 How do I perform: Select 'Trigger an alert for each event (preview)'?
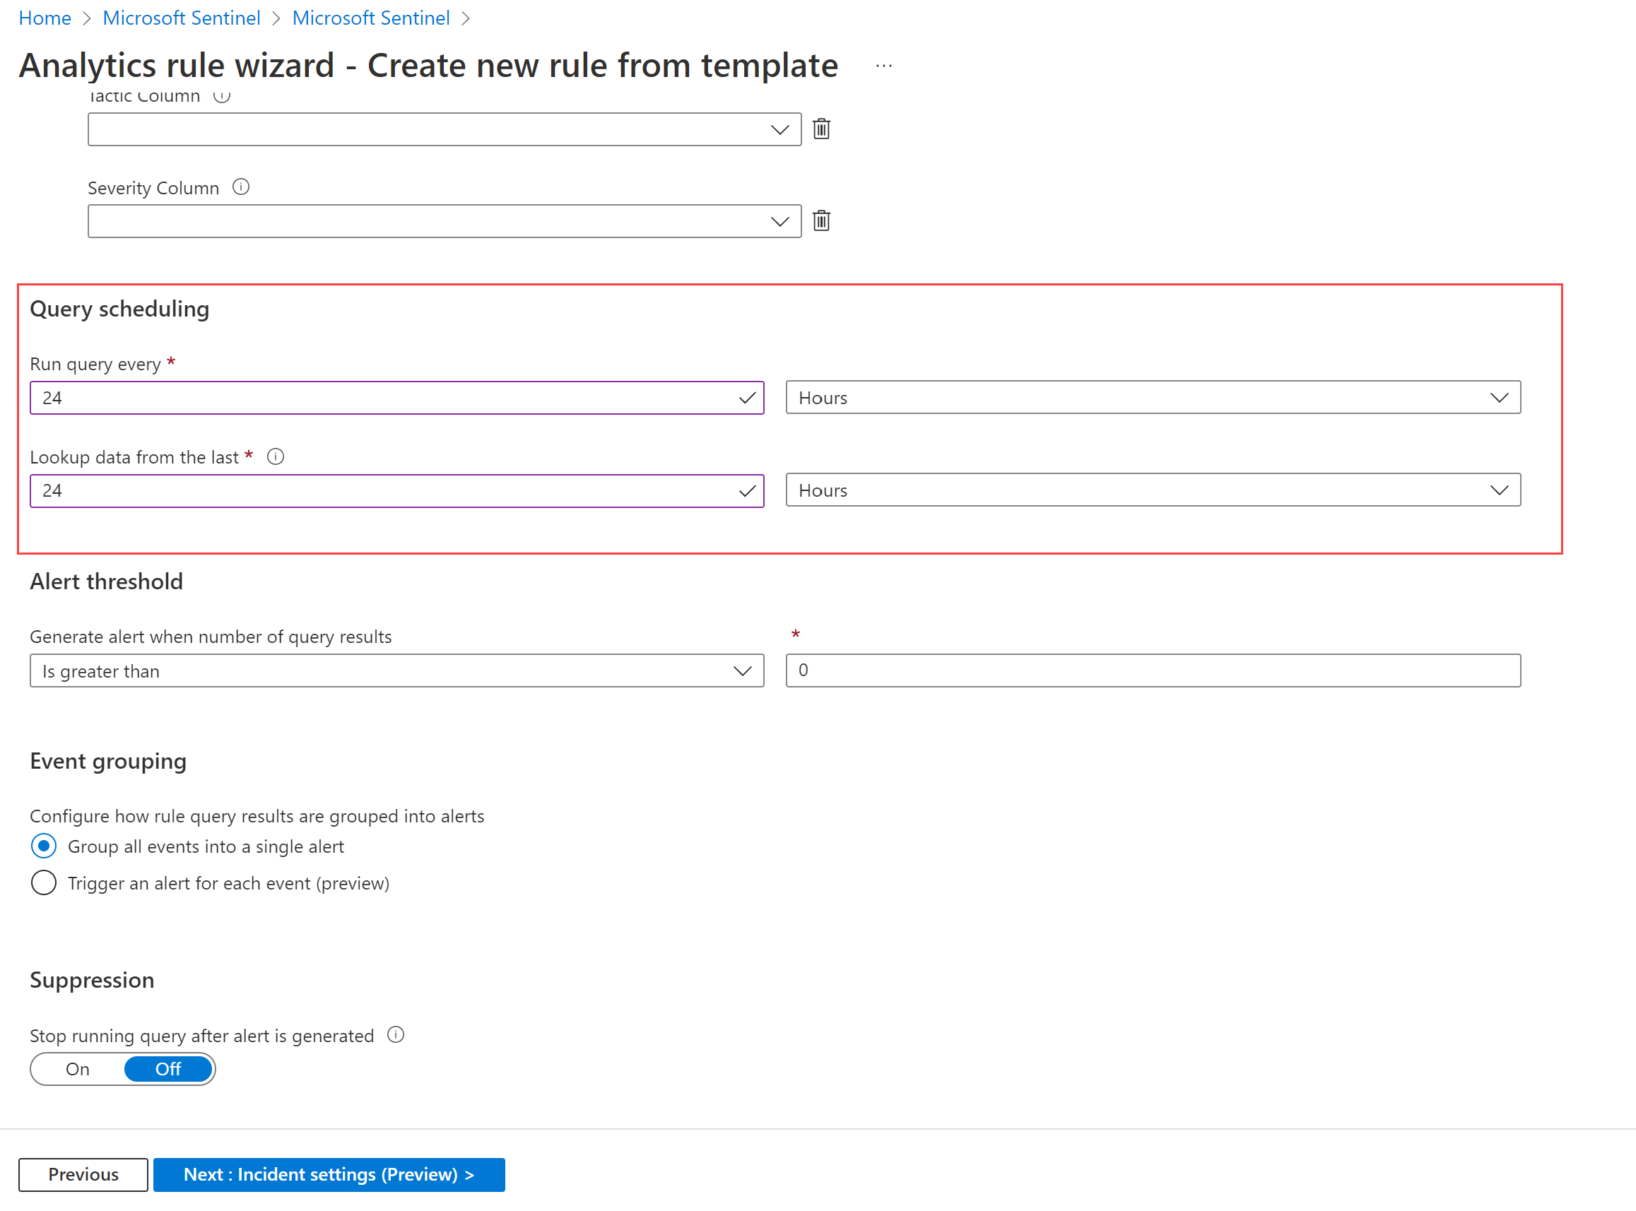click(43, 882)
